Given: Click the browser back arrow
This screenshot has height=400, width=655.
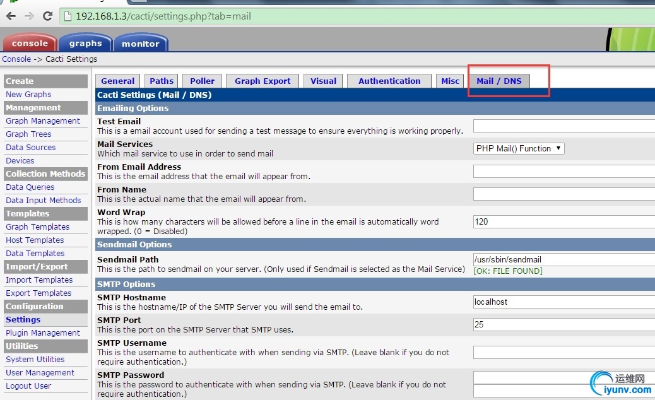Looking at the screenshot, I should click(11, 16).
